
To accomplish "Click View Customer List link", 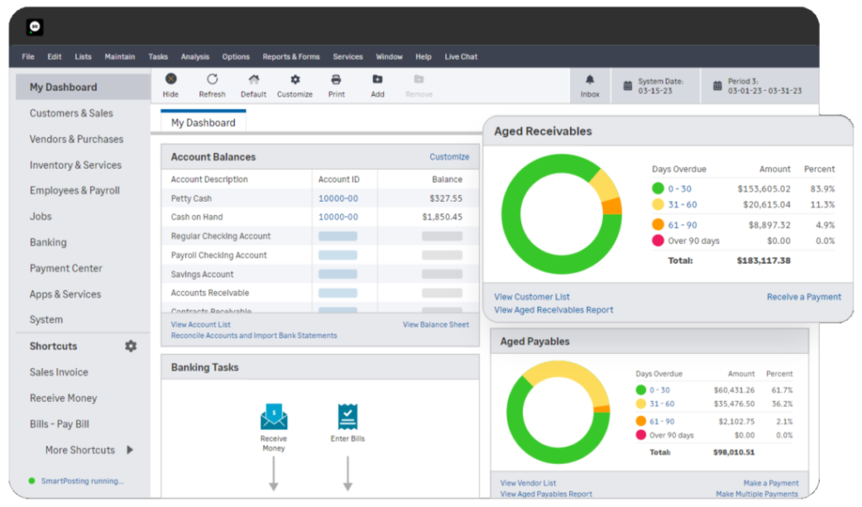I will [x=532, y=297].
